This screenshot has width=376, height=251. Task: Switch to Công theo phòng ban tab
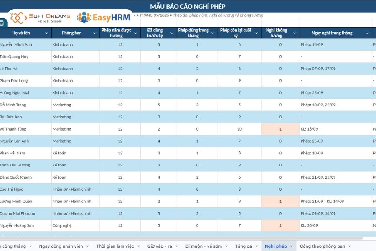coord(323,246)
